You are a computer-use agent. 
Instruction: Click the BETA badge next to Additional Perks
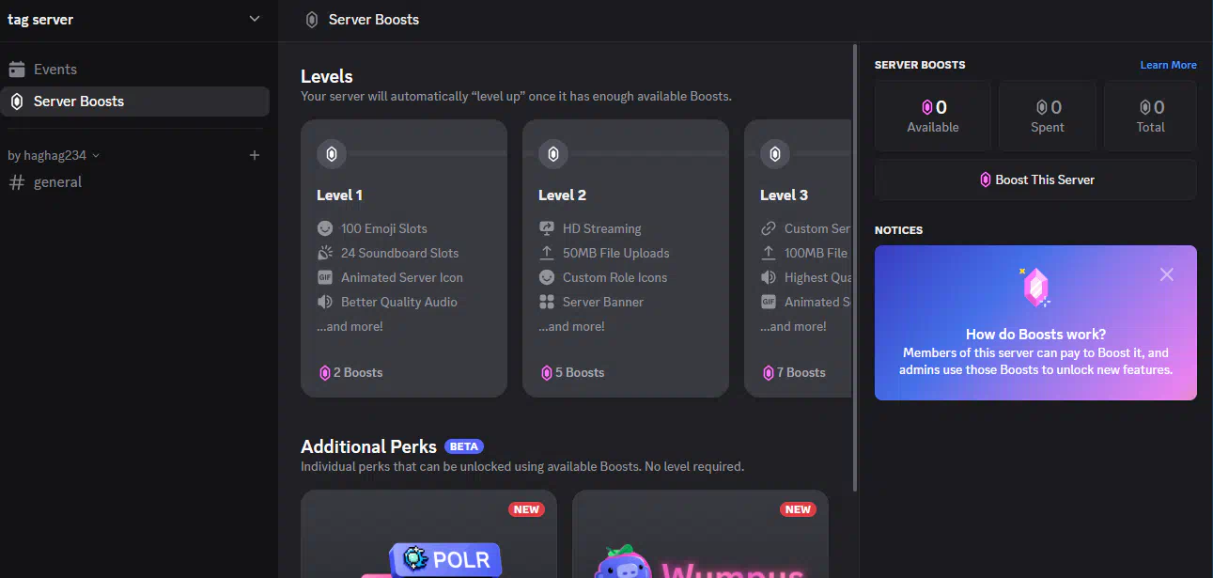tap(464, 446)
